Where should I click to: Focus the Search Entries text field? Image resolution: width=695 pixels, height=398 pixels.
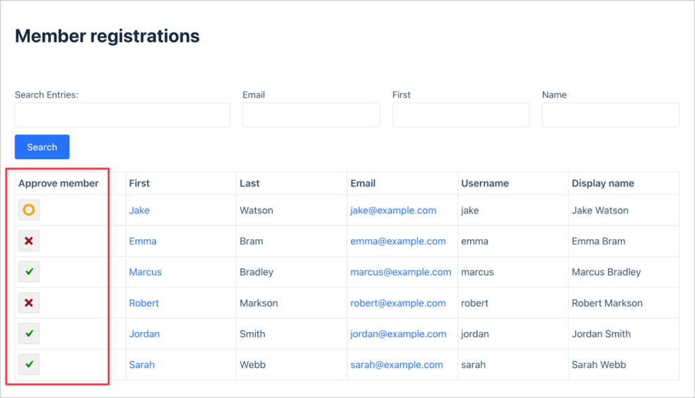[122, 115]
